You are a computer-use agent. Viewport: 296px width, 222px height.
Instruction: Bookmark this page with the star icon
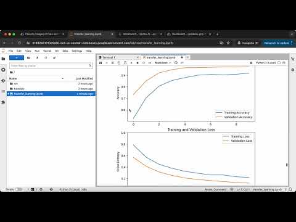pyautogui.click(x=228, y=43)
